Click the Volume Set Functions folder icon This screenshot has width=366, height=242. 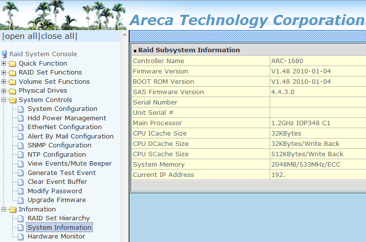(x=13, y=82)
